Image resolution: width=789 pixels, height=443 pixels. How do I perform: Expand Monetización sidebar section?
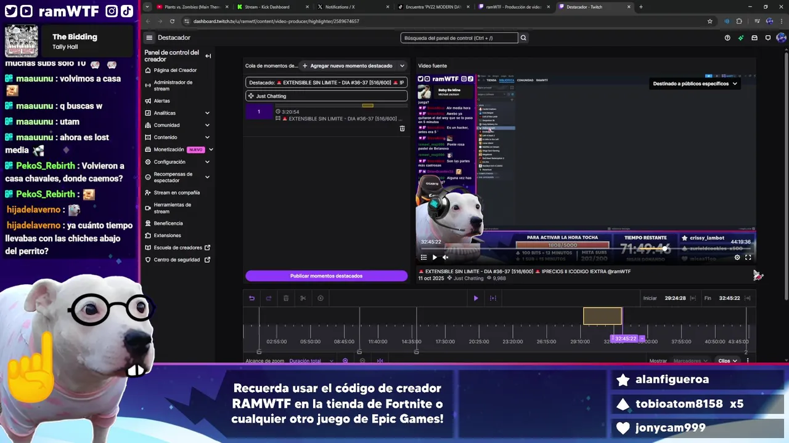(211, 150)
